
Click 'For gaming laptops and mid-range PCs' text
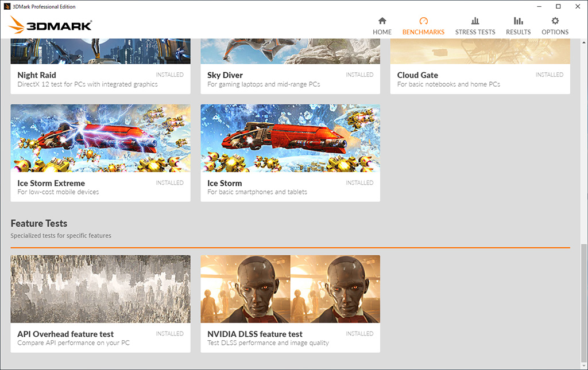point(264,84)
